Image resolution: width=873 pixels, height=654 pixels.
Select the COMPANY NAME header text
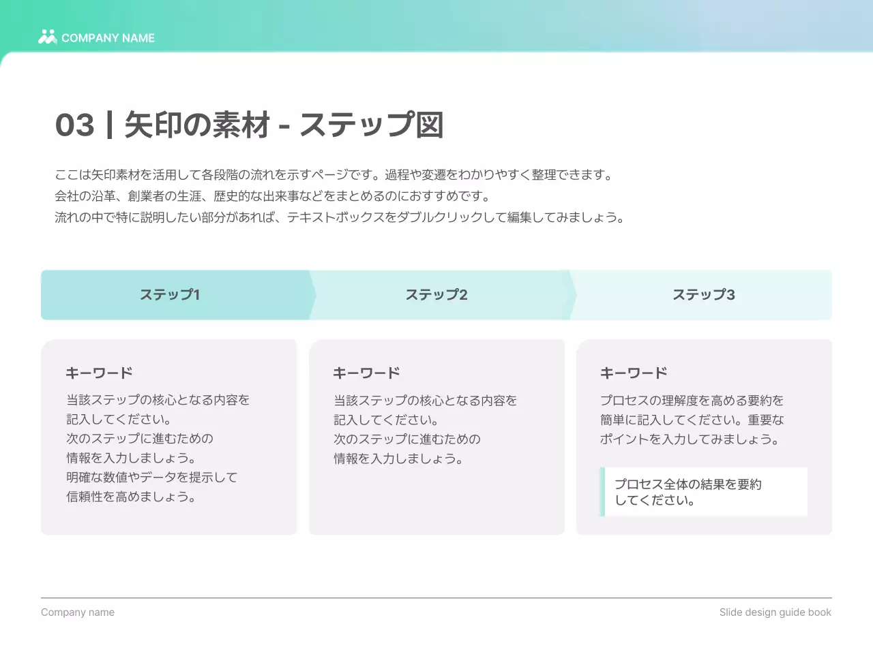pyautogui.click(x=108, y=38)
